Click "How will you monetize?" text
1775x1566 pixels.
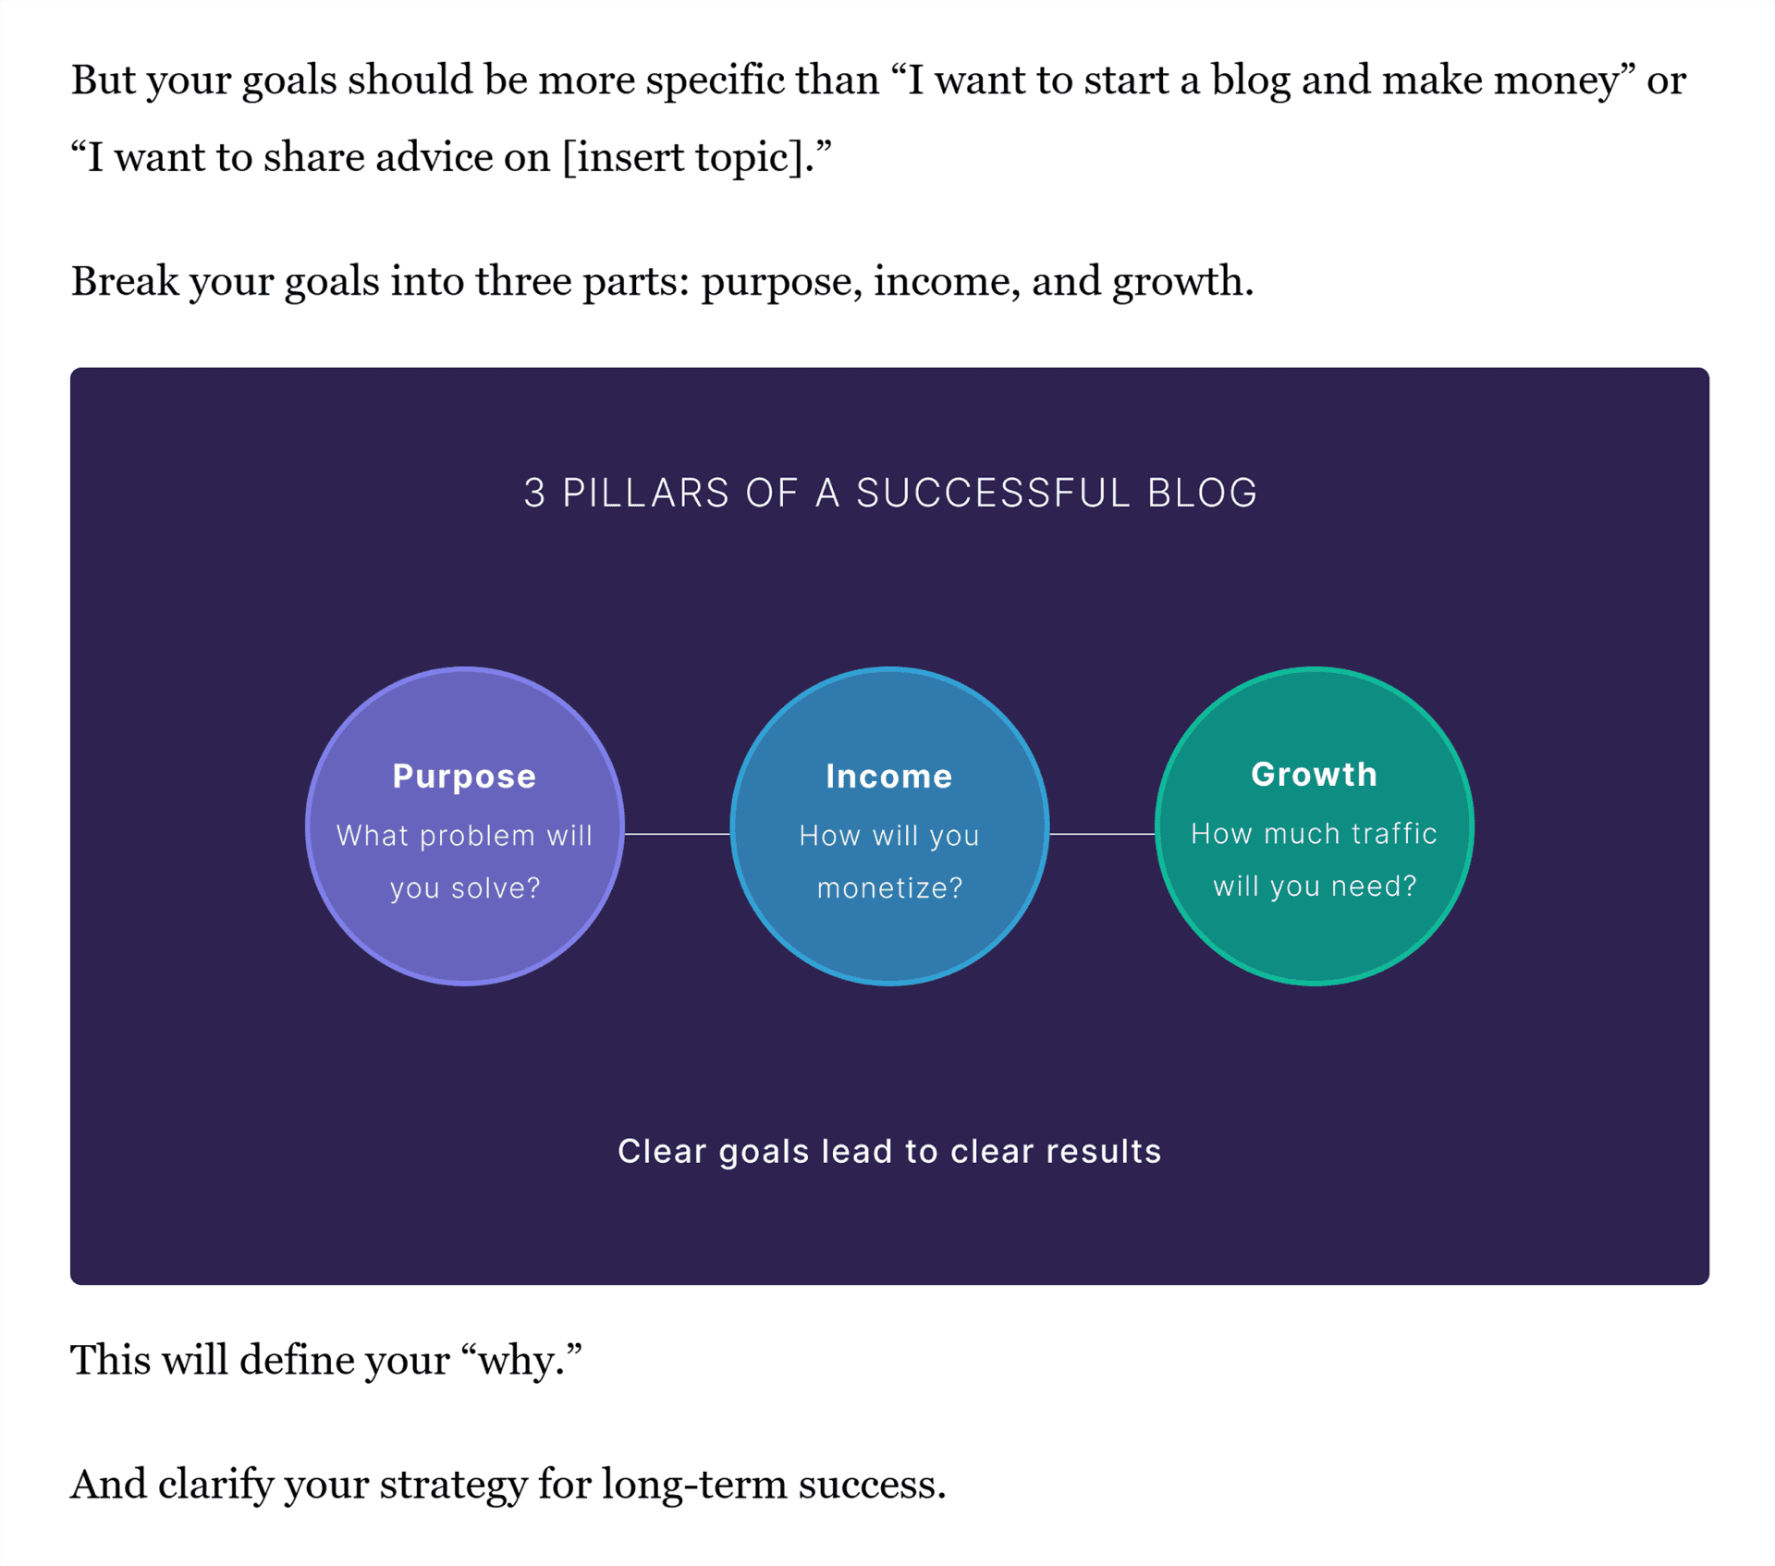[x=888, y=861]
